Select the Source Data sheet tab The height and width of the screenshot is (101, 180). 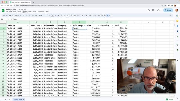(x=19, y=100)
